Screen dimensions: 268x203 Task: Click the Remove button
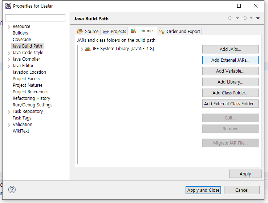(230, 129)
